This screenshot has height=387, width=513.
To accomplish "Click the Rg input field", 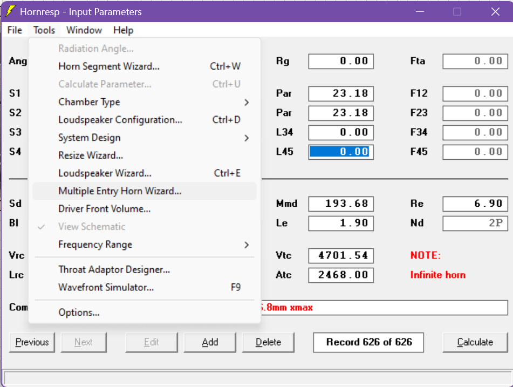I will (341, 61).
